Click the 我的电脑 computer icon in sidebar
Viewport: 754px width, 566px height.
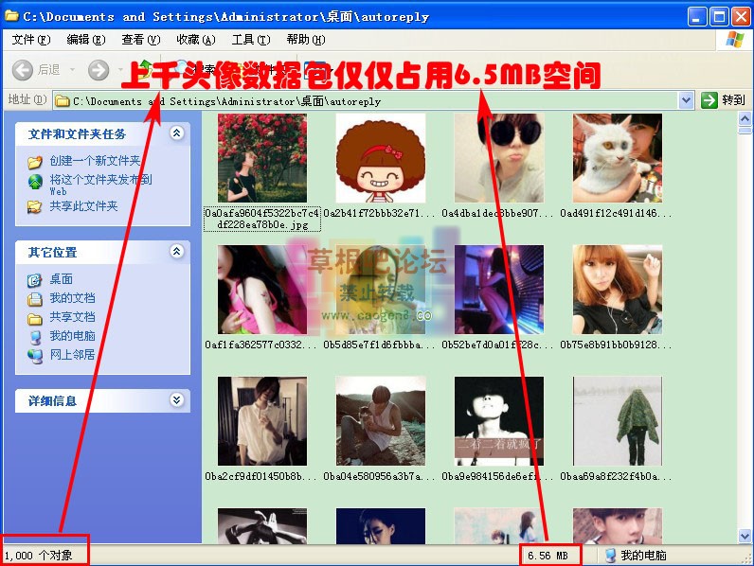(x=35, y=337)
